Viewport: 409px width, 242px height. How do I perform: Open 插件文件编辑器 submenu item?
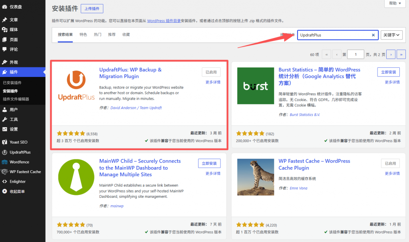coord(16,99)
